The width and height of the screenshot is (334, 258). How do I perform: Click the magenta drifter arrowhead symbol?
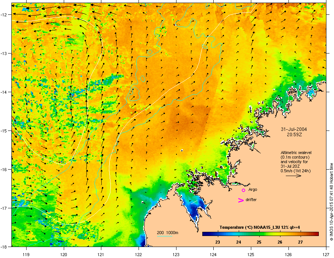tap(240, 200)
